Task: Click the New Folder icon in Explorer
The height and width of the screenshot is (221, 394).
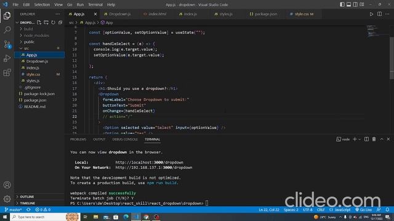Action: tap(46, 23)
